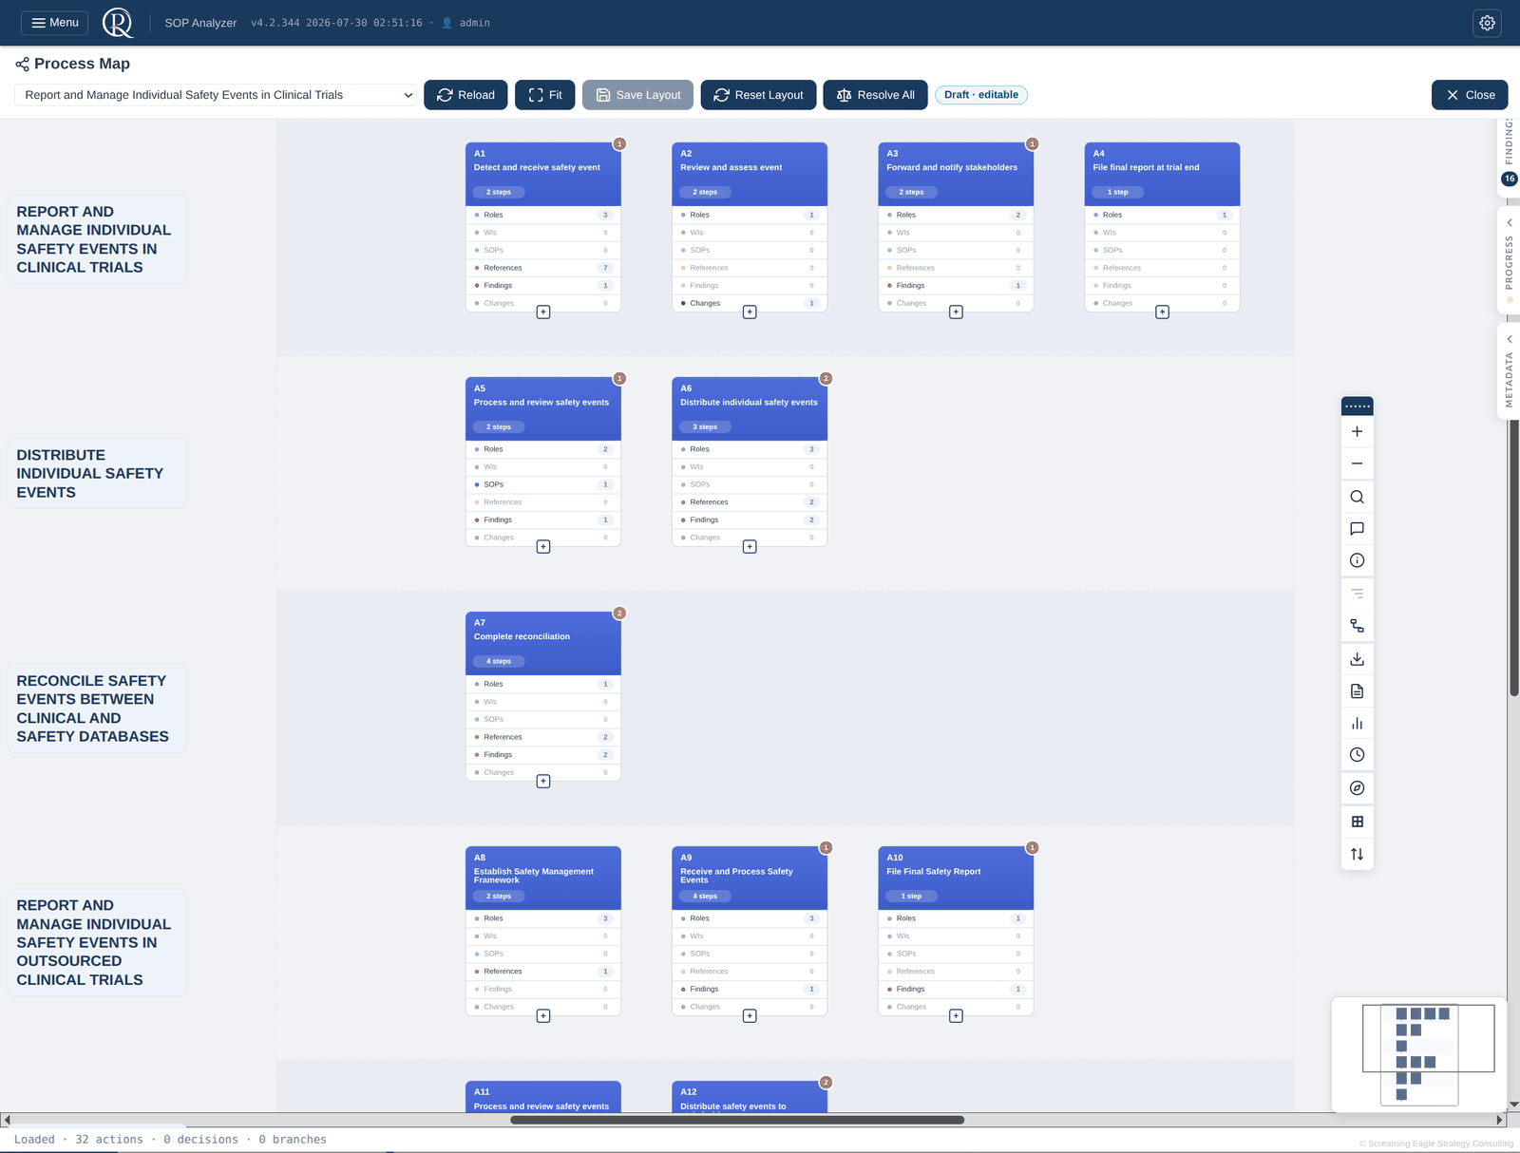This screenshot has height=1153, width=1520.
Task: Open the comments speech bubble tool
Action: 1357,529
